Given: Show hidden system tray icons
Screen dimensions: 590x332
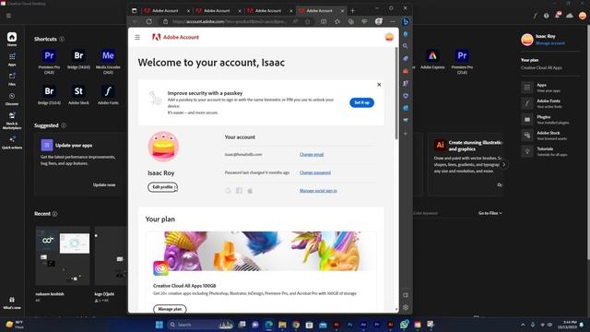Looking at the screenshot, I should 523,325.
